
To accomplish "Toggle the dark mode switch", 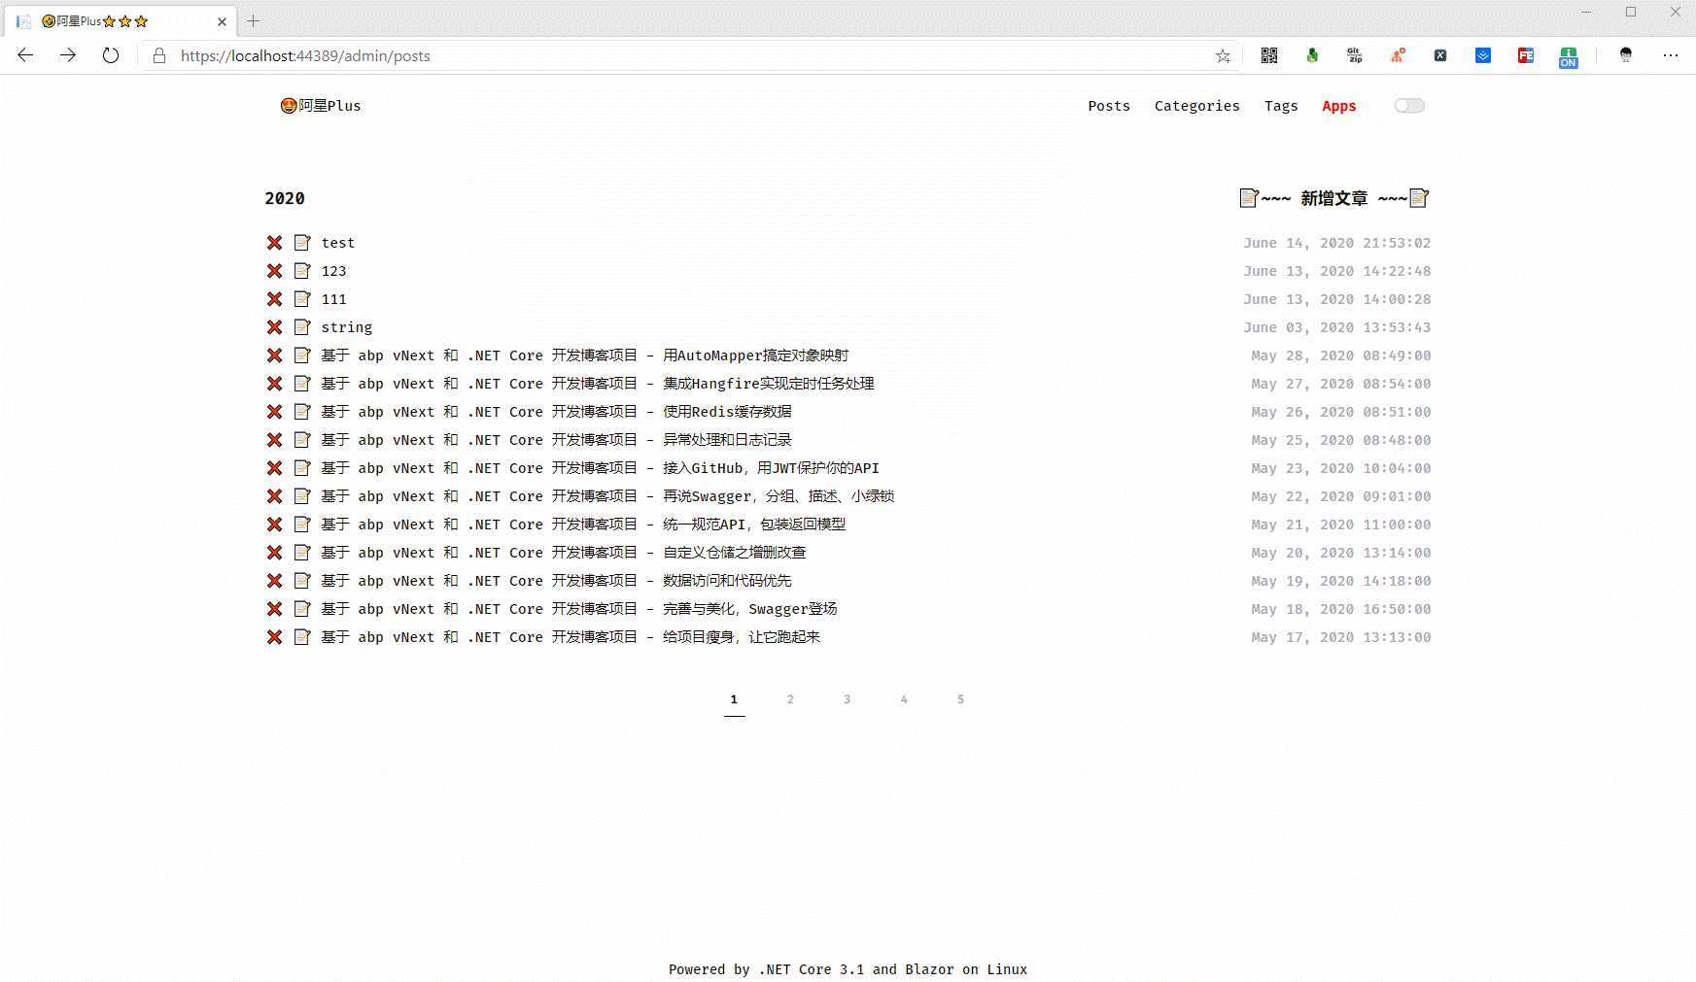I will coord(1409,106).
